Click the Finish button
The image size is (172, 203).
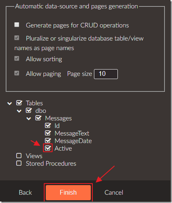pos(68,192)
